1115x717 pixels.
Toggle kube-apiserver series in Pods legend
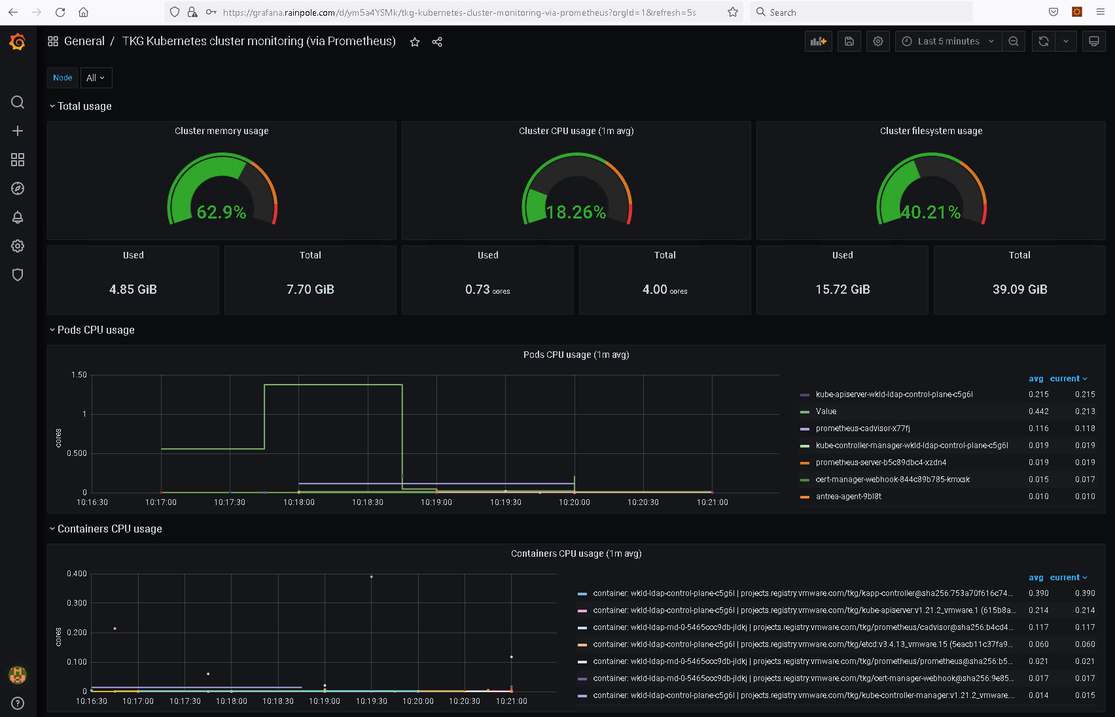coord(894,394)
